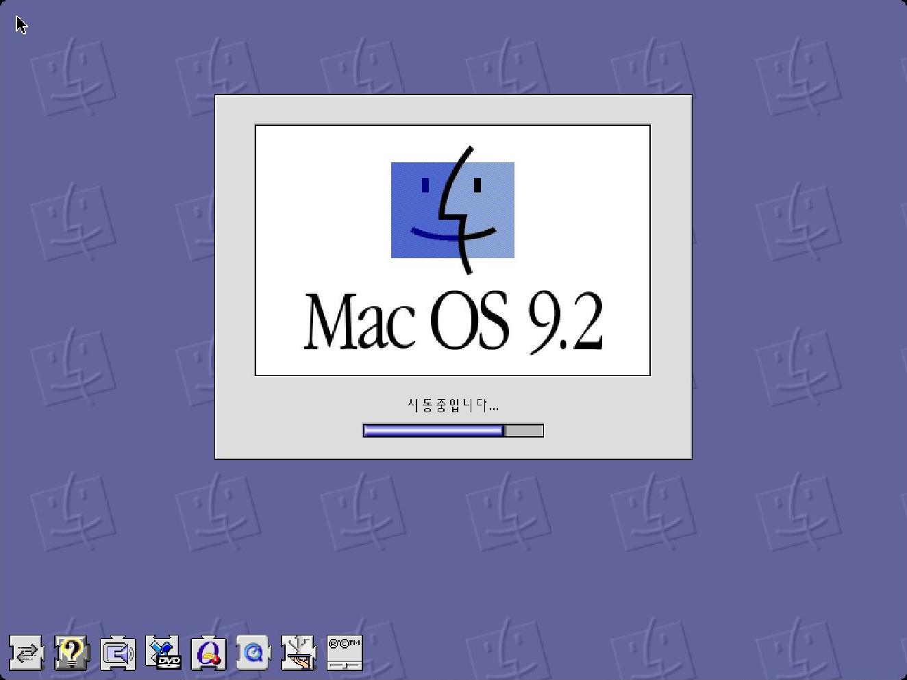Click the ®©™ symbols extension icon

(x=345, y=653)
